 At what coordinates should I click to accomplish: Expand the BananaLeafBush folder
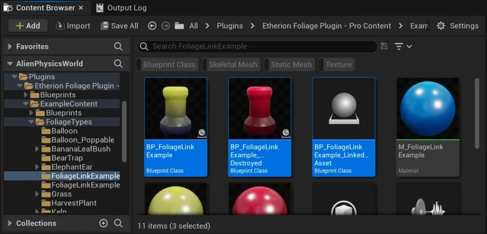click(x=38, y=149)
